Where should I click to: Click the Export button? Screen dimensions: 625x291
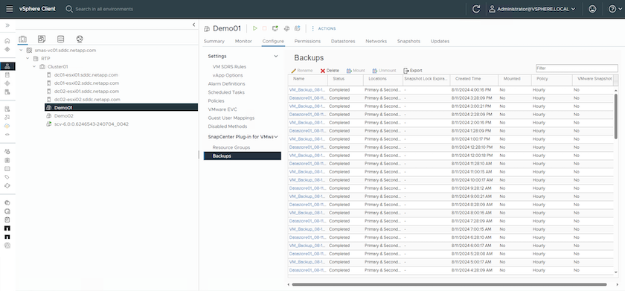pyautogui.click(x=412, y=71)
